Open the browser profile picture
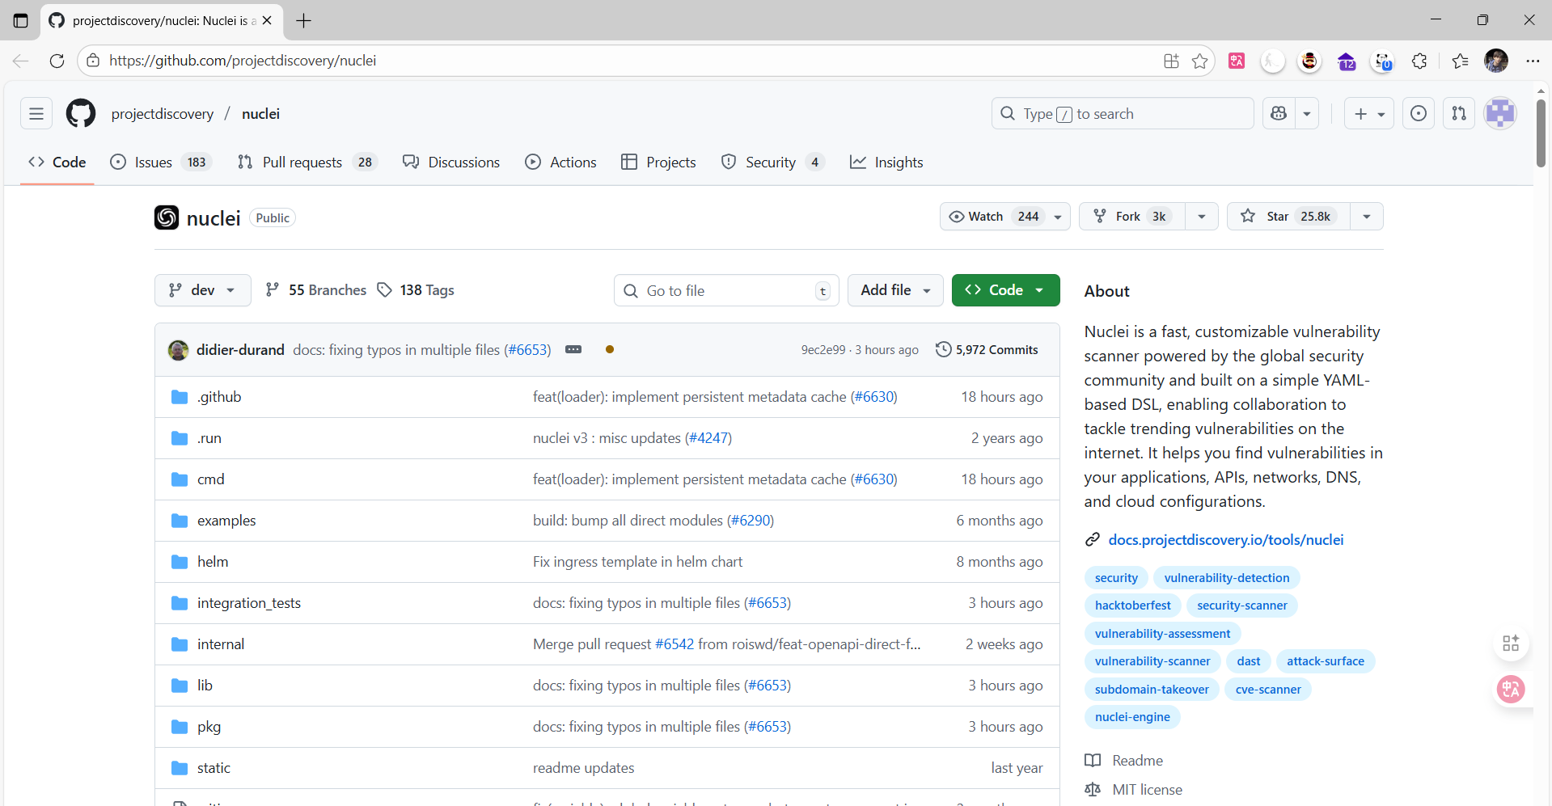This screenshot has width=1552, height=806. point(1496,61)
